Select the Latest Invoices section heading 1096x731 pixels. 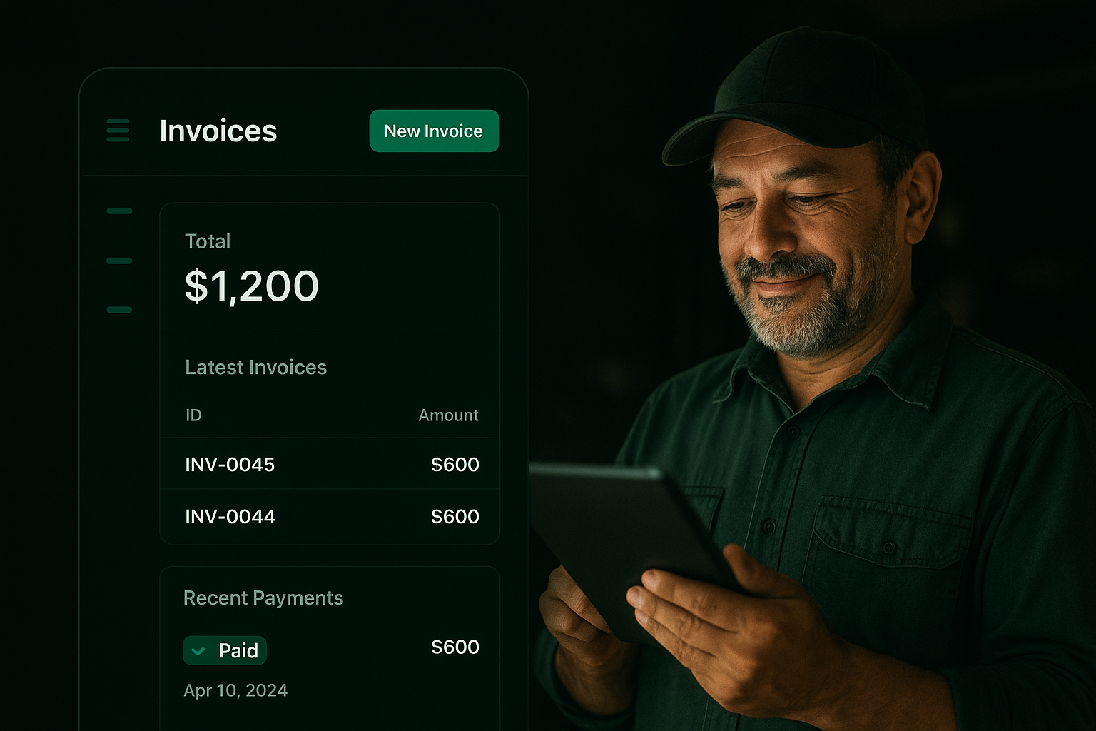(x=255, y=367)
